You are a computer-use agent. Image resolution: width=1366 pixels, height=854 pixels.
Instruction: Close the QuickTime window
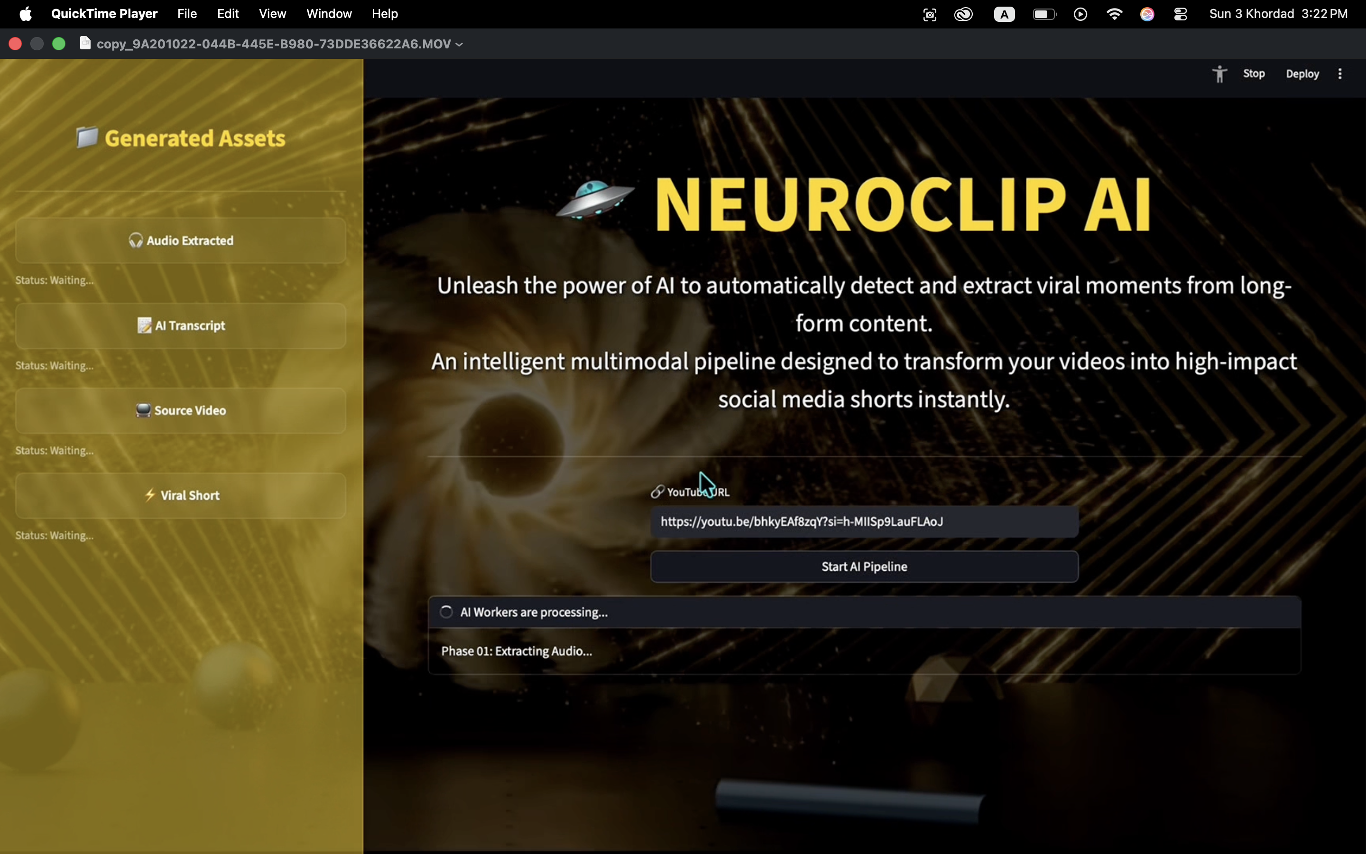point(15,44)
